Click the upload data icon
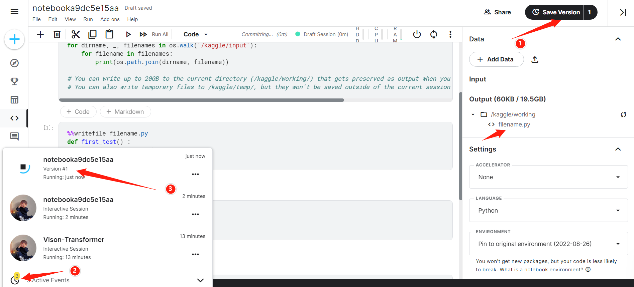Screen dimensions: 634x287 pyautogui.click(x=535, y=59)
